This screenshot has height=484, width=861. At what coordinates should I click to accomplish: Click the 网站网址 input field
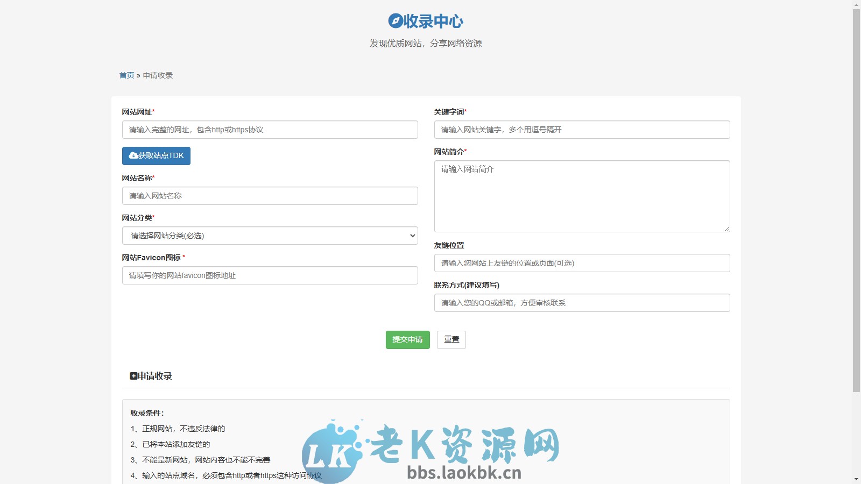pos(269,130)
